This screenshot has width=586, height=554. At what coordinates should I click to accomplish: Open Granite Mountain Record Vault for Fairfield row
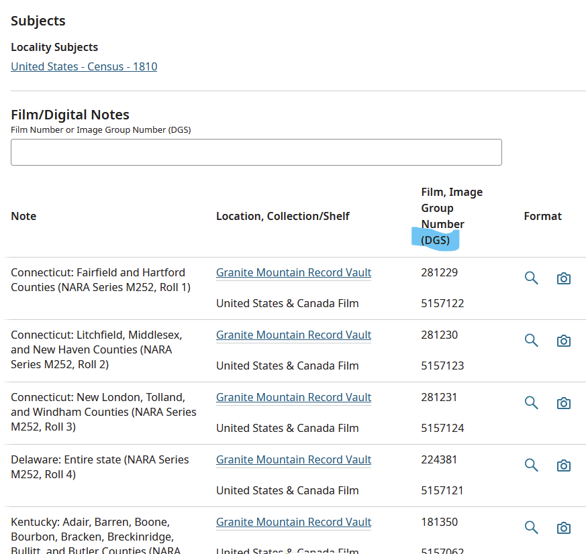point(294,272)
